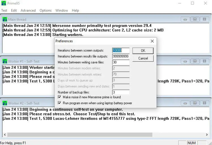
Task: Click Prime95 app icon in title bar
Action: pos(4,3)
